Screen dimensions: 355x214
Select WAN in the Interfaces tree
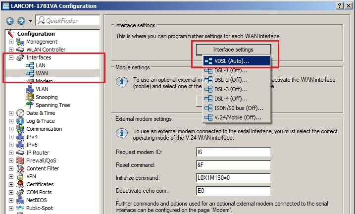[x=42, y=73]
